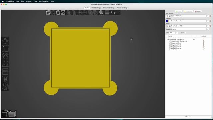Image resolution: width=213 pixels, height=120 pixels.
Task: Select Expert mode
Action: tap(198, 11)
